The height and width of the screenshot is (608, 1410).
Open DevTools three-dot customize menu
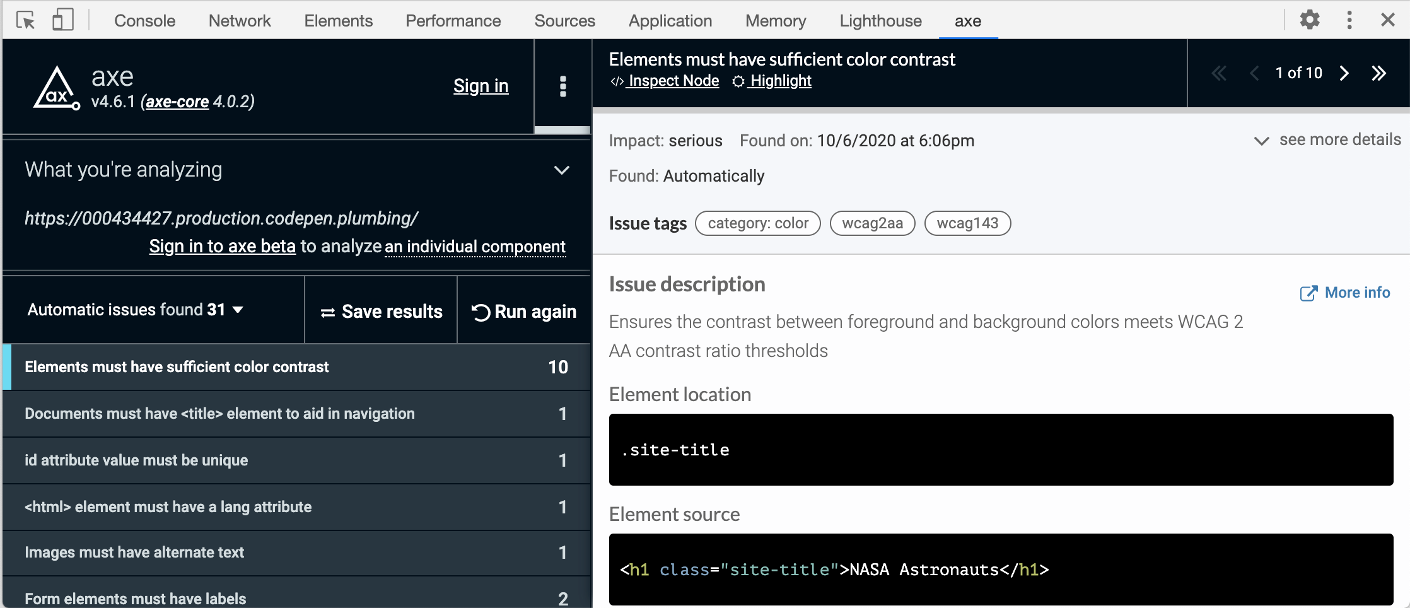1349,20
